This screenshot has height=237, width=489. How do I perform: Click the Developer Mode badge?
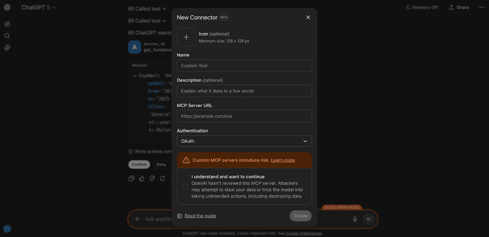pos(342,207)
